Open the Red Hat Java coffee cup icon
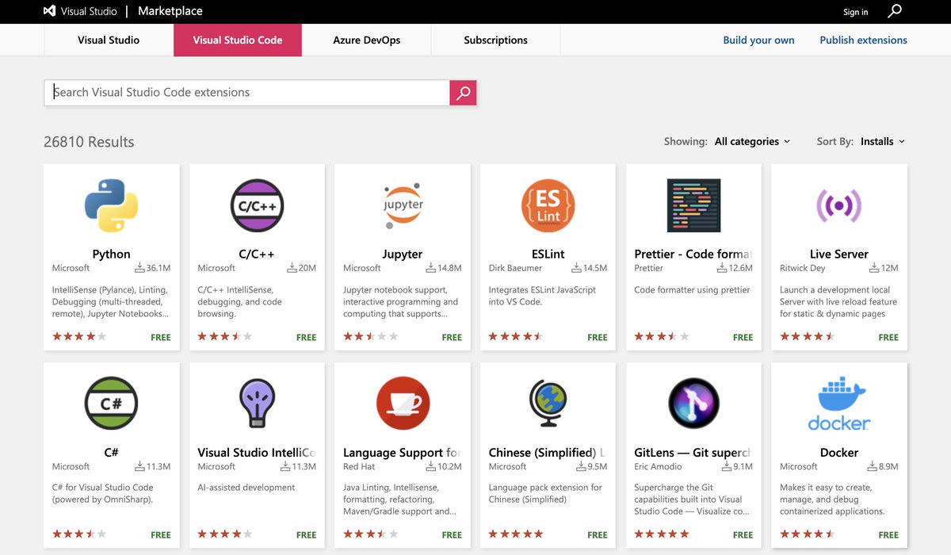The image size is (951, 555). (x=403, y=404)
